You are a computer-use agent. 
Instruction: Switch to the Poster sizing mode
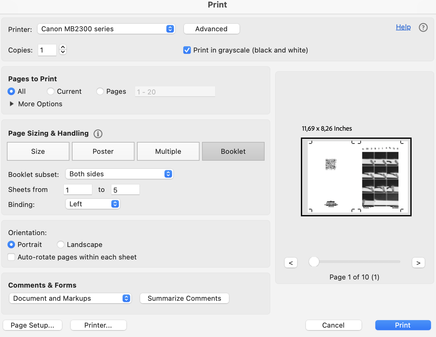point(103,151)
